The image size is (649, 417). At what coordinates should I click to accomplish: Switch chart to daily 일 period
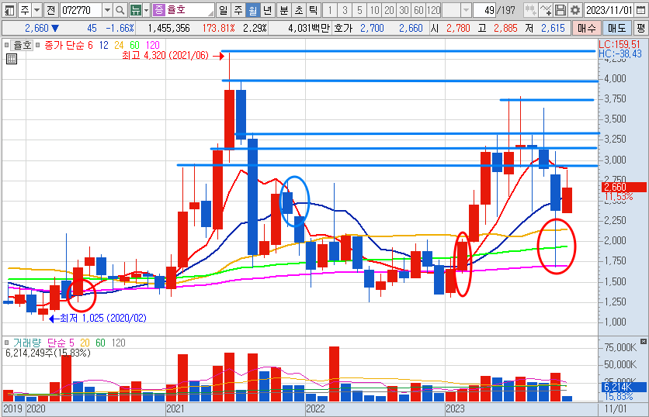(224, 10)
